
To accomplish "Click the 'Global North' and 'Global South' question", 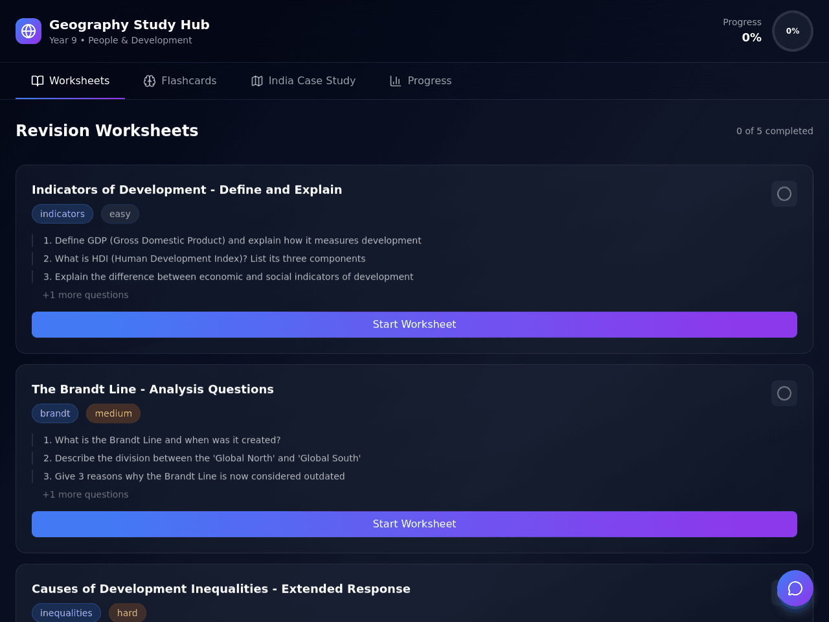I will pos(202,458).
